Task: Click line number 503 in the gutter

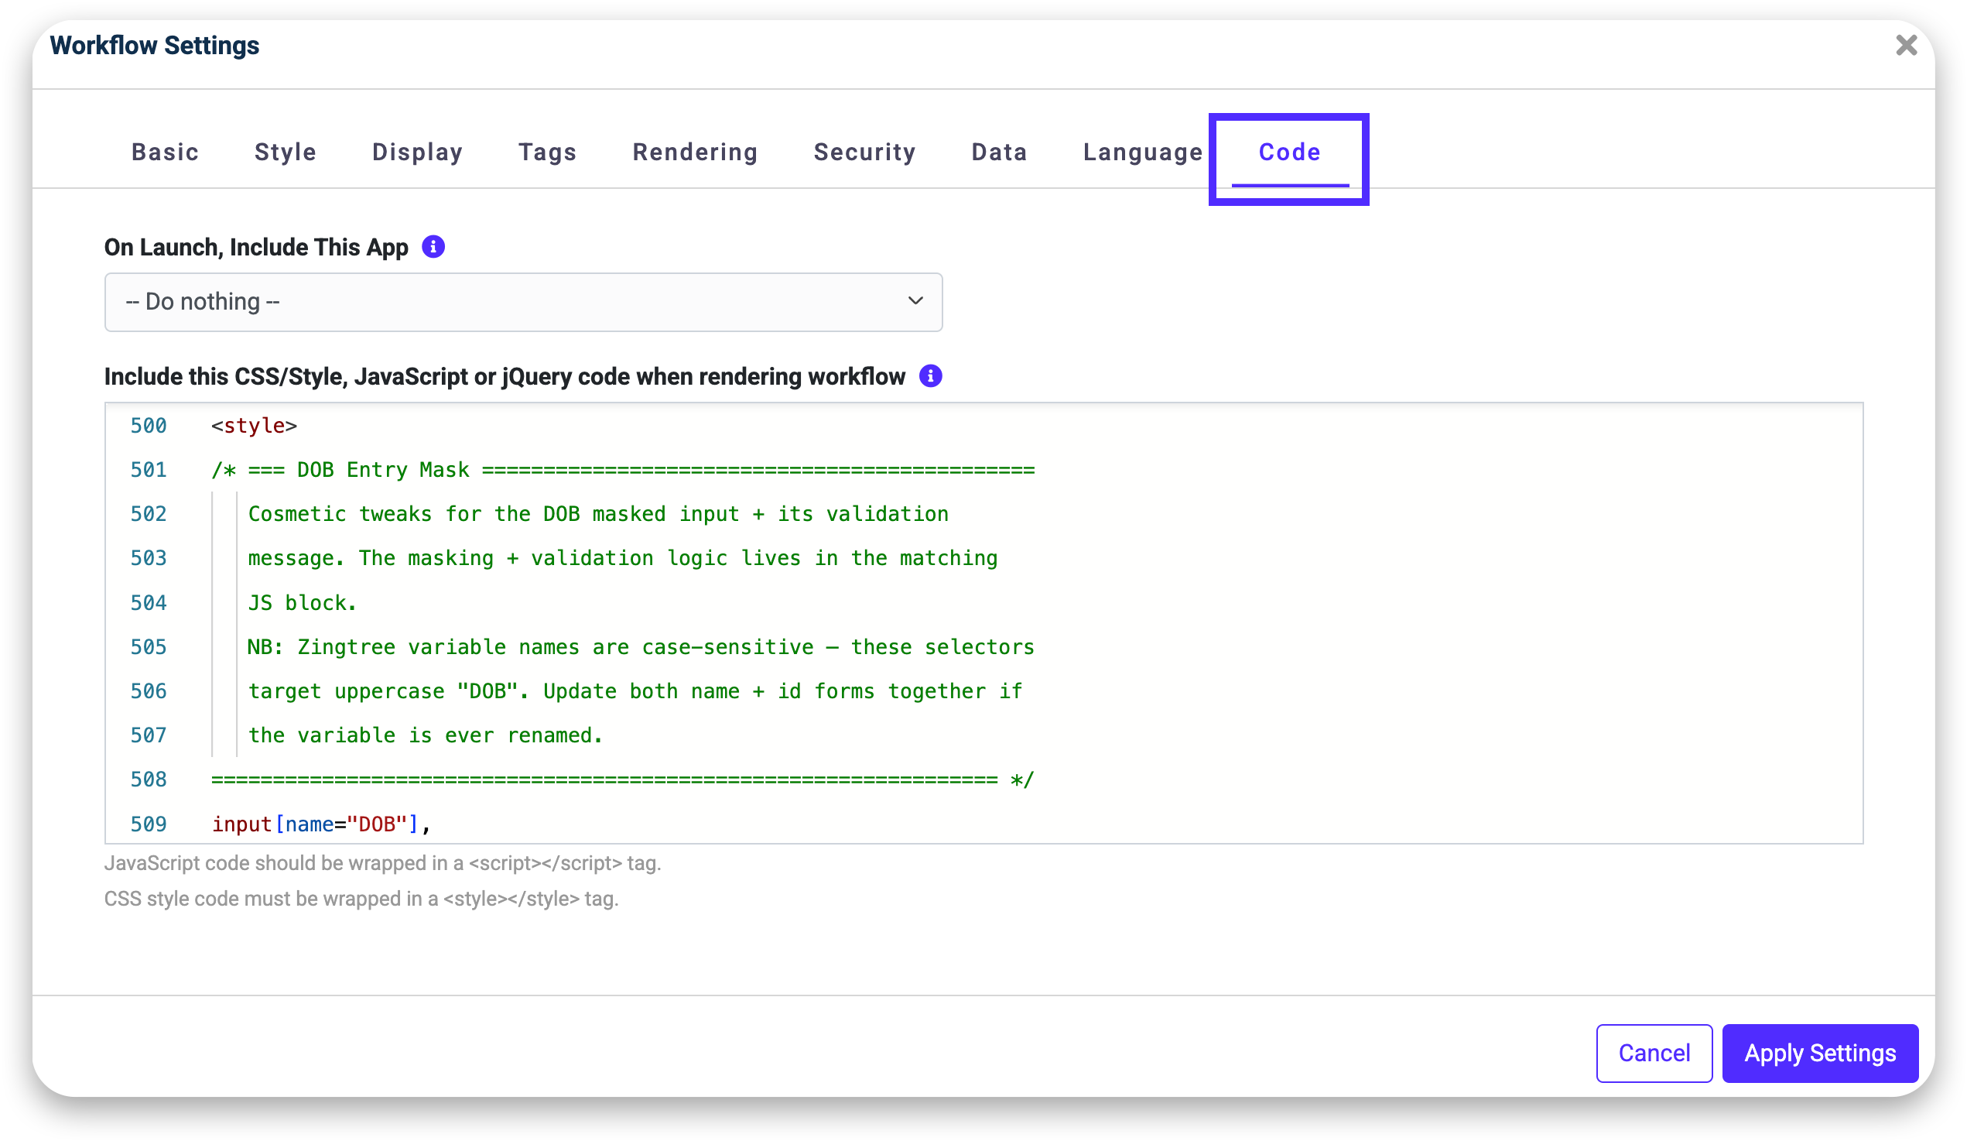Action: [149, 558]
